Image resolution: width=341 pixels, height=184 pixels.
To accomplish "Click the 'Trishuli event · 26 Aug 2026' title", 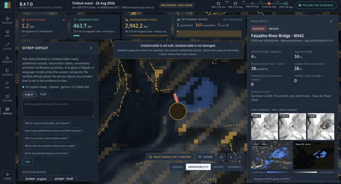I will point(93,3).
